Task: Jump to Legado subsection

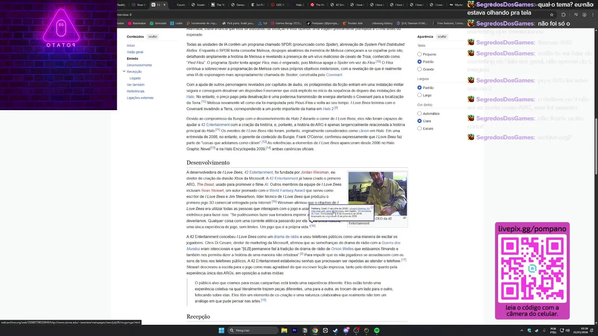Action: [135, 78]
